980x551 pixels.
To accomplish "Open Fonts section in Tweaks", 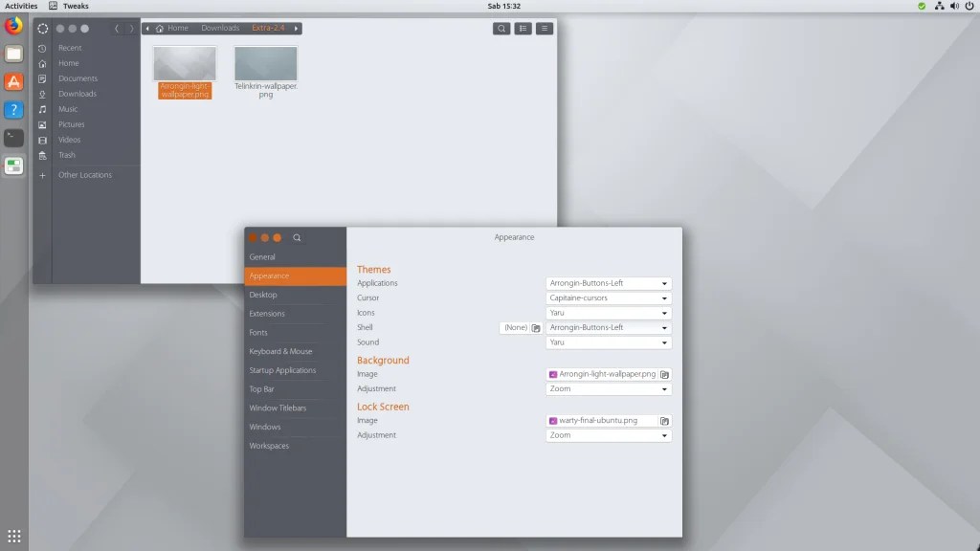I will 295,332.
